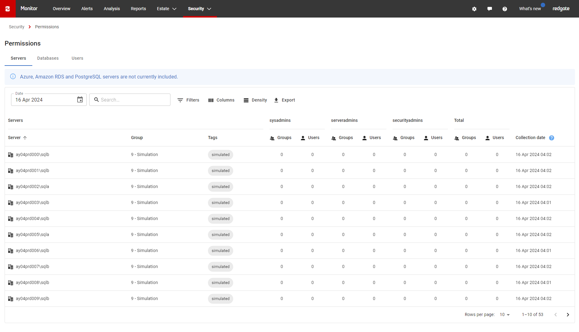This screenshot has width=579, height=332.
Task: Open server ay04prd003\sqlb
Action: [x=32, y=202]
